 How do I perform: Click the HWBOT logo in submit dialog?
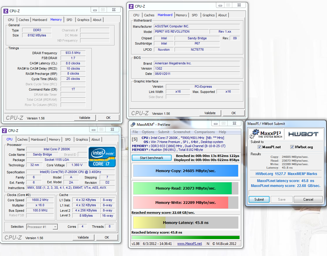(303, 134)
